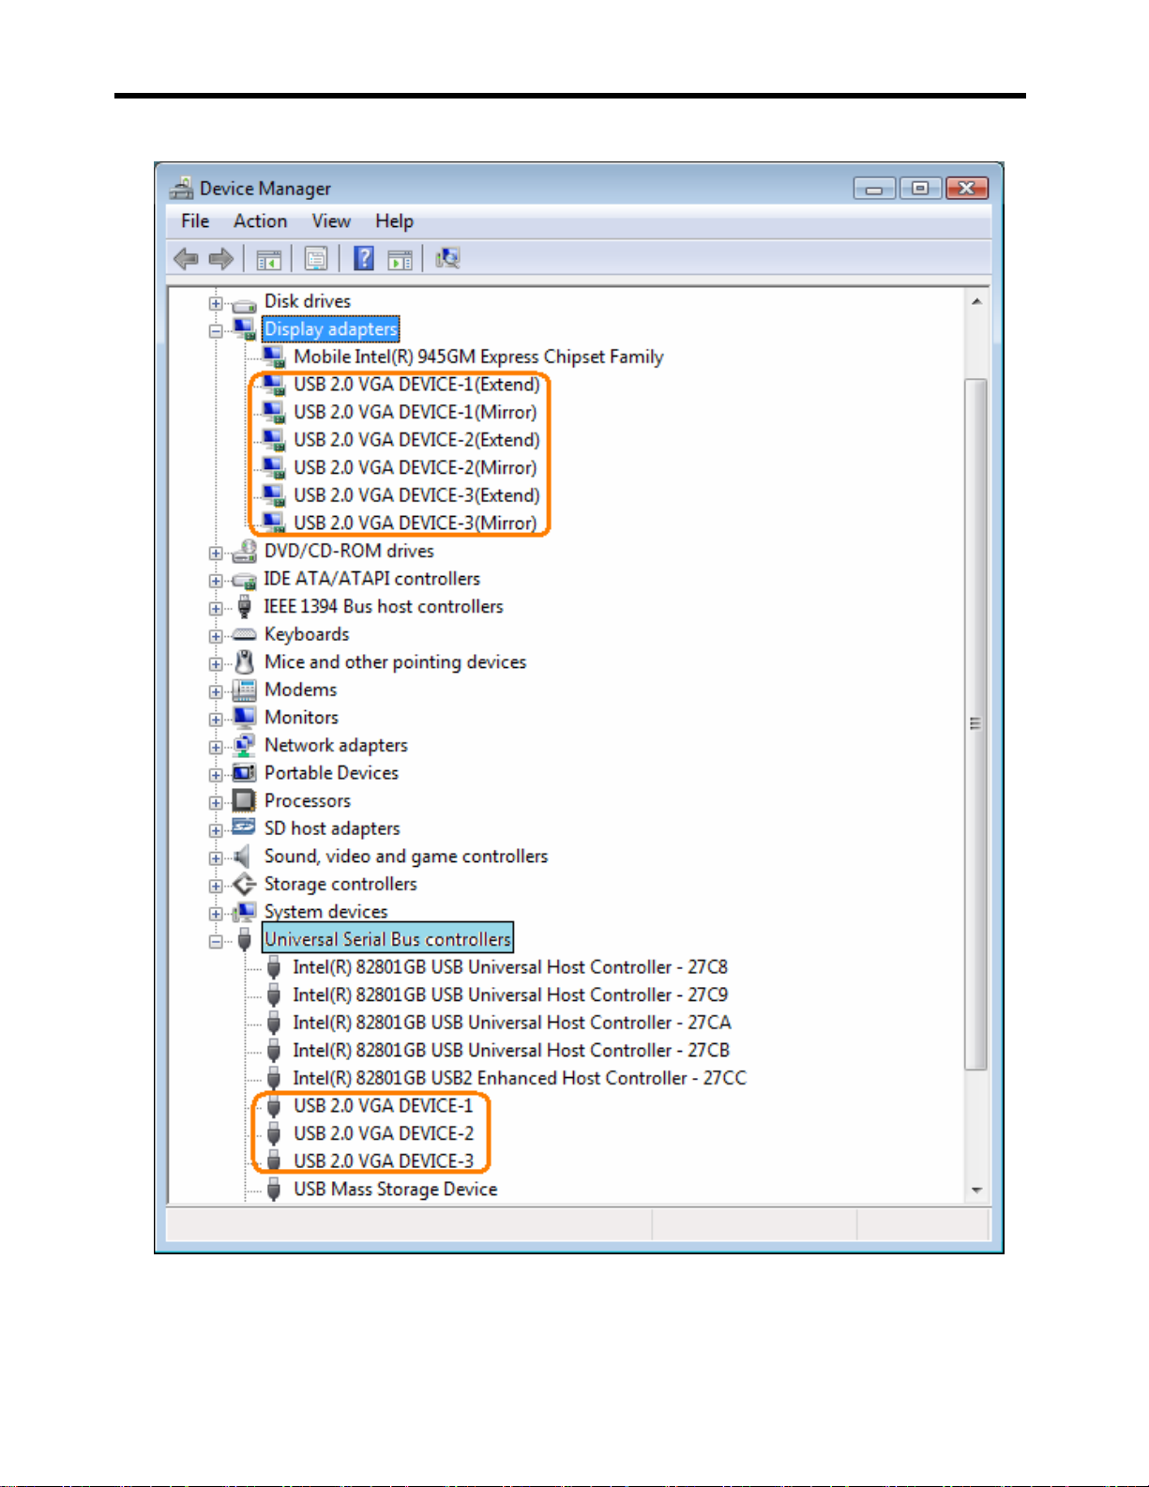Click the System devices icon
The height and width of the screenshot is (1487, 1149).
pyautogui.click(x=244, y=912)
